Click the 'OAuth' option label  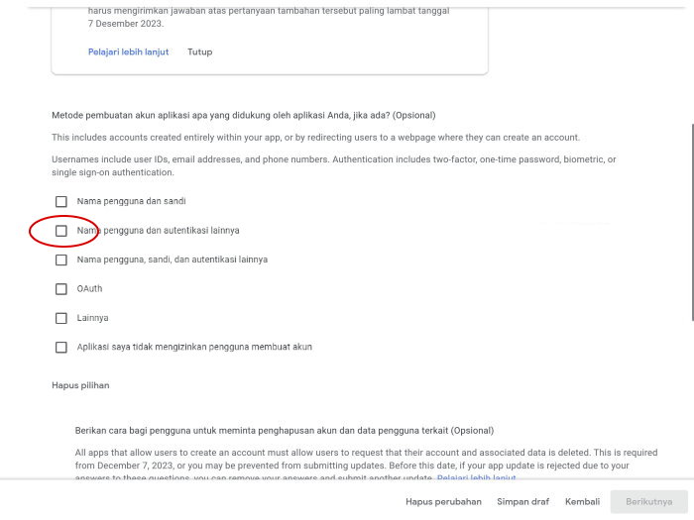pos(90,289)
